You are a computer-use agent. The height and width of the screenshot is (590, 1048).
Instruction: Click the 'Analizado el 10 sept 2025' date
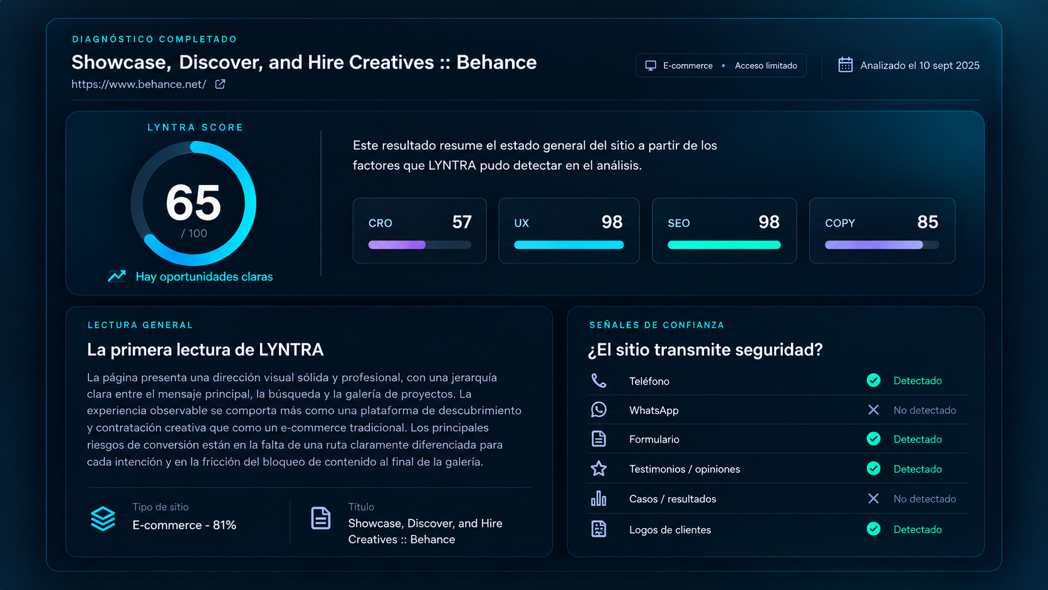click(x=920, y=65)
